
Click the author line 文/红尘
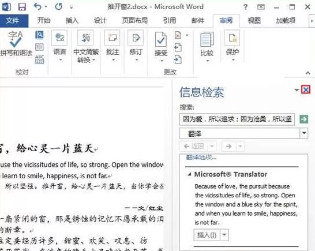click(151, 208)
